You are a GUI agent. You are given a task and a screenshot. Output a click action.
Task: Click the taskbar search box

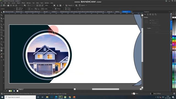point(20,97)
